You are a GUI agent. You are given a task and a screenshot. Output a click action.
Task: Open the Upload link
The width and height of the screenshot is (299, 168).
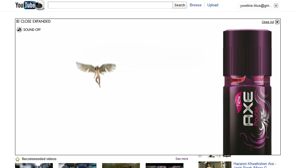tap(213, 5)
